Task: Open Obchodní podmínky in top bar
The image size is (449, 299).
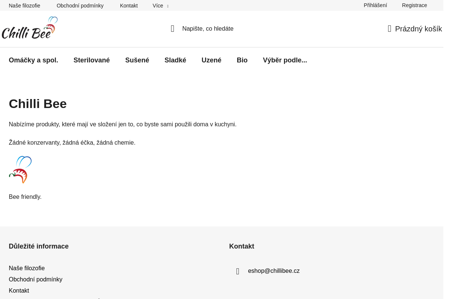Action: tap(80, 6)
